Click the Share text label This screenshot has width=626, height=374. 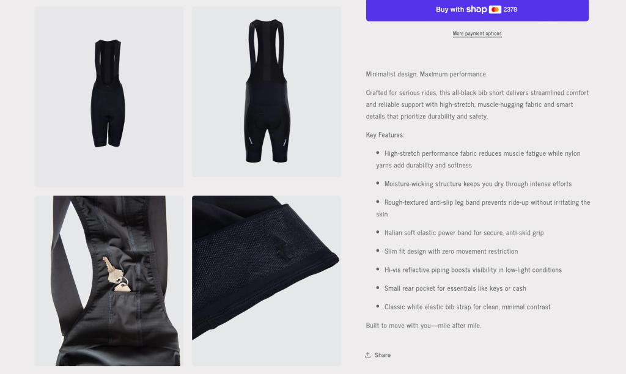point(383,355)
